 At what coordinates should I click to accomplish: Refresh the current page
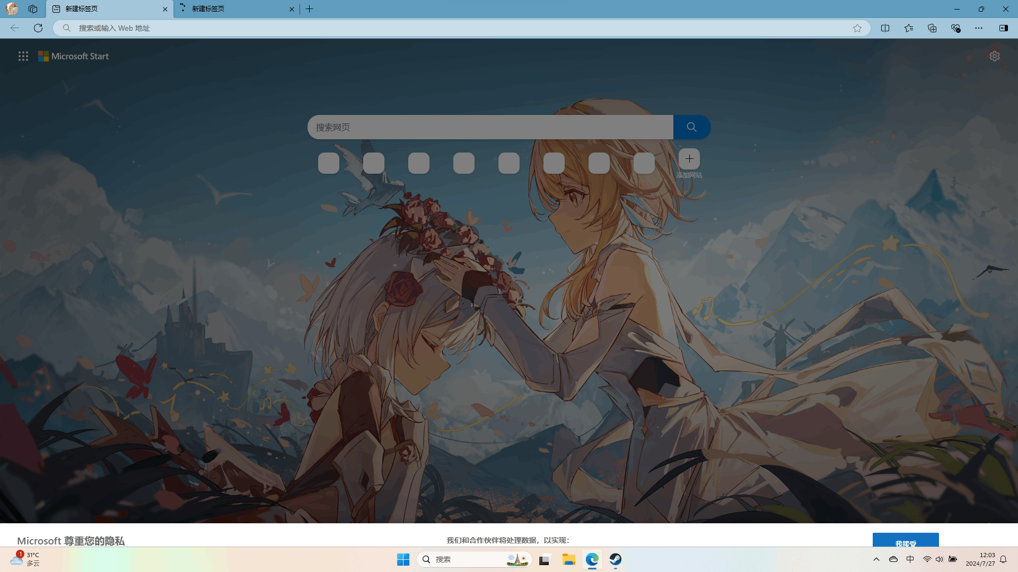pyautogui.click(x=38, y=28)
